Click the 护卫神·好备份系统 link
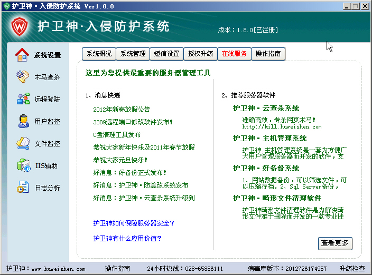 (x=266, y=169)
